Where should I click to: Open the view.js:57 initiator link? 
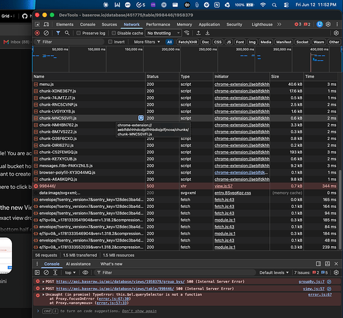[223, 186]
